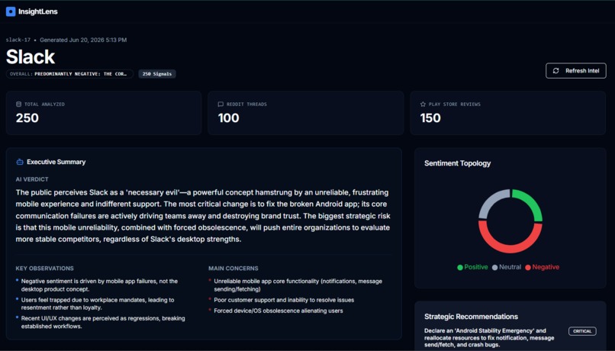Click the slack-17 report identifier
Image resolution: width=615 pixels, height=351 pixels.
[18, 40]
